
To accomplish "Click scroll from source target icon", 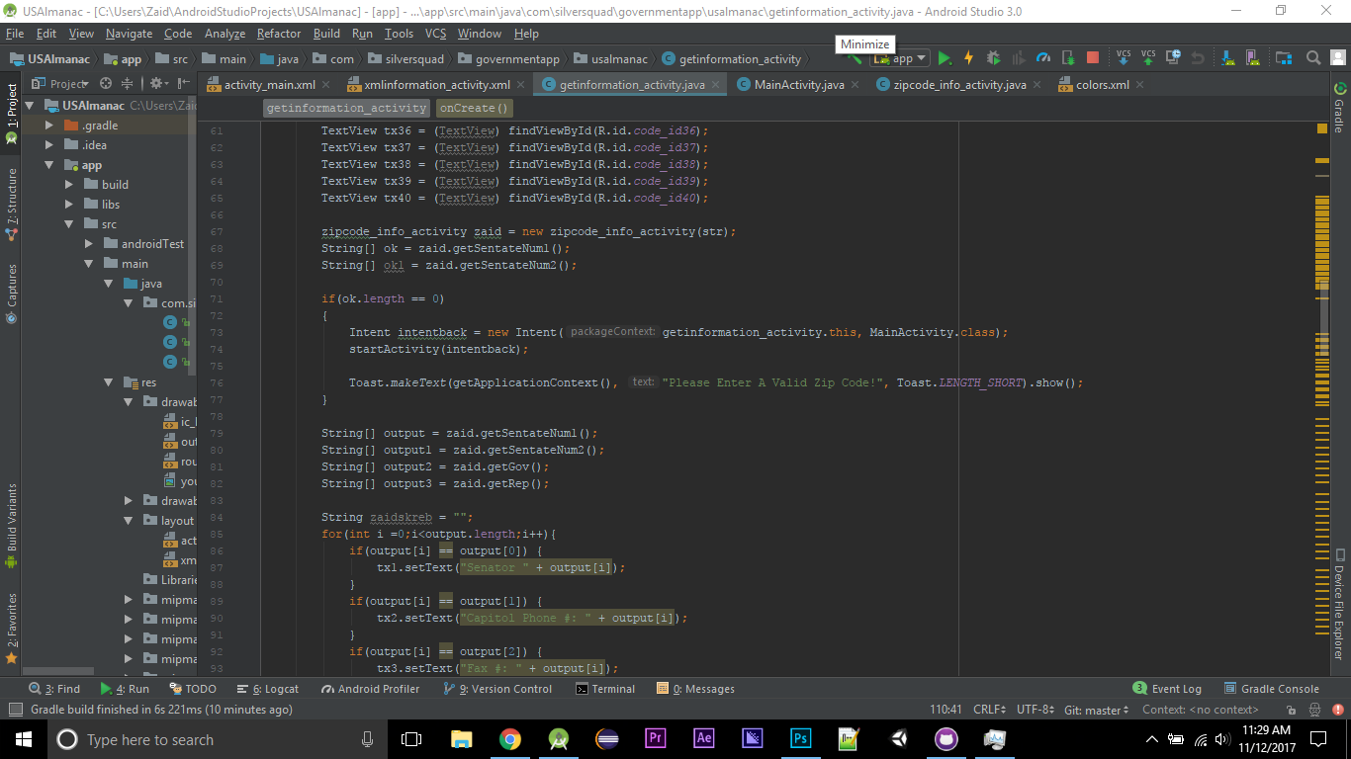I will [x=106, y=84].
